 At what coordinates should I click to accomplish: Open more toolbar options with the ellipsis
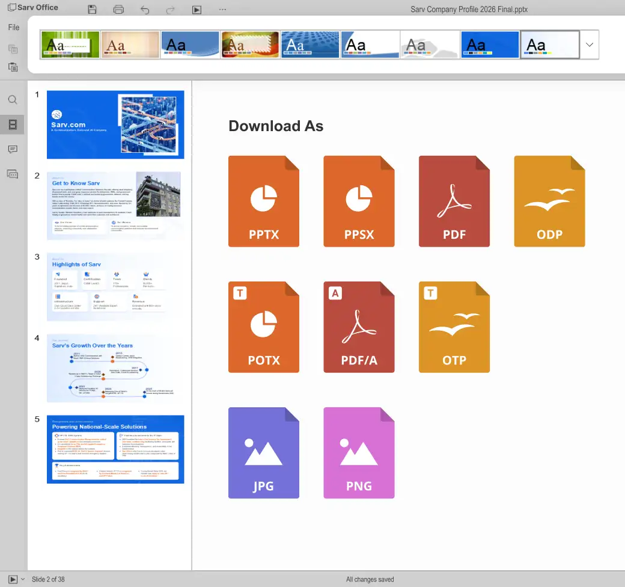point(222,9)
